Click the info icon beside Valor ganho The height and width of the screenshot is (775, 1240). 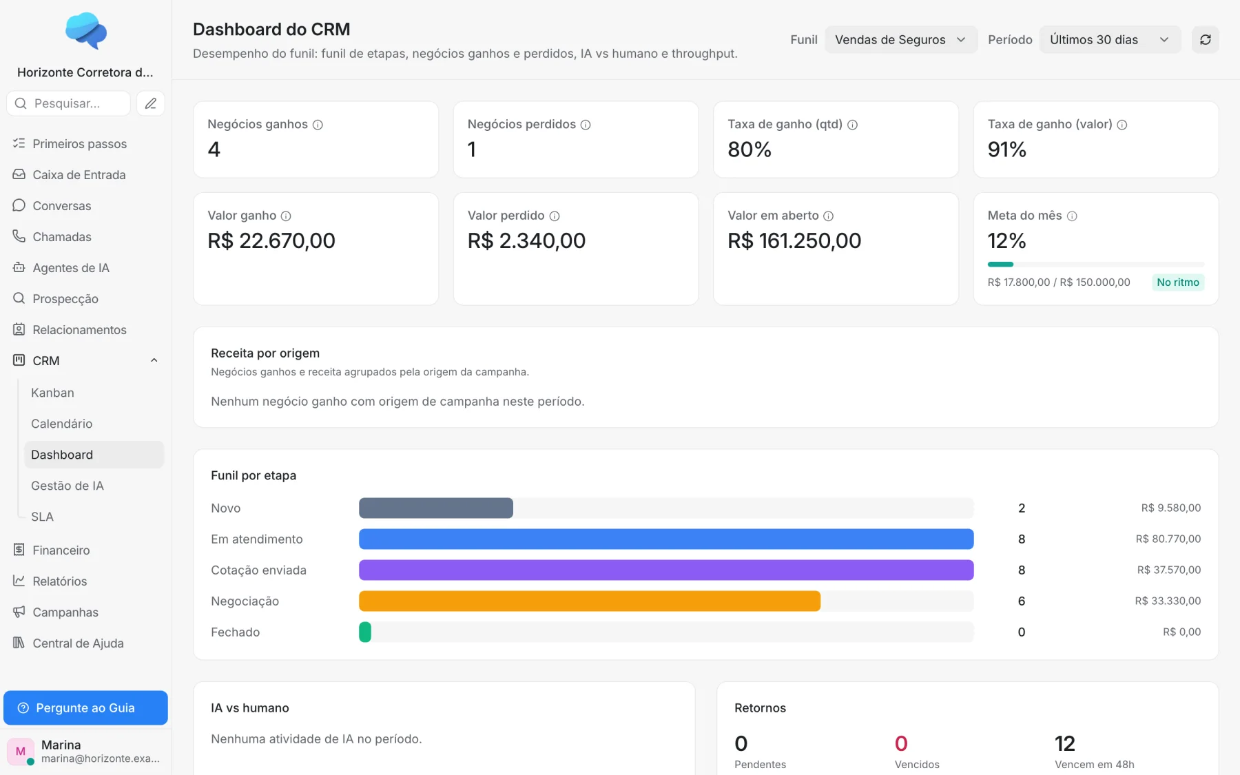(x=286, y=216)
